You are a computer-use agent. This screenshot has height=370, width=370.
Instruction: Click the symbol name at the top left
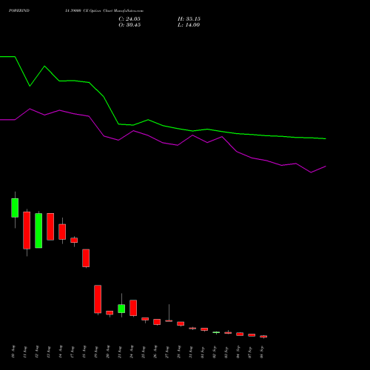coord(19,10)
